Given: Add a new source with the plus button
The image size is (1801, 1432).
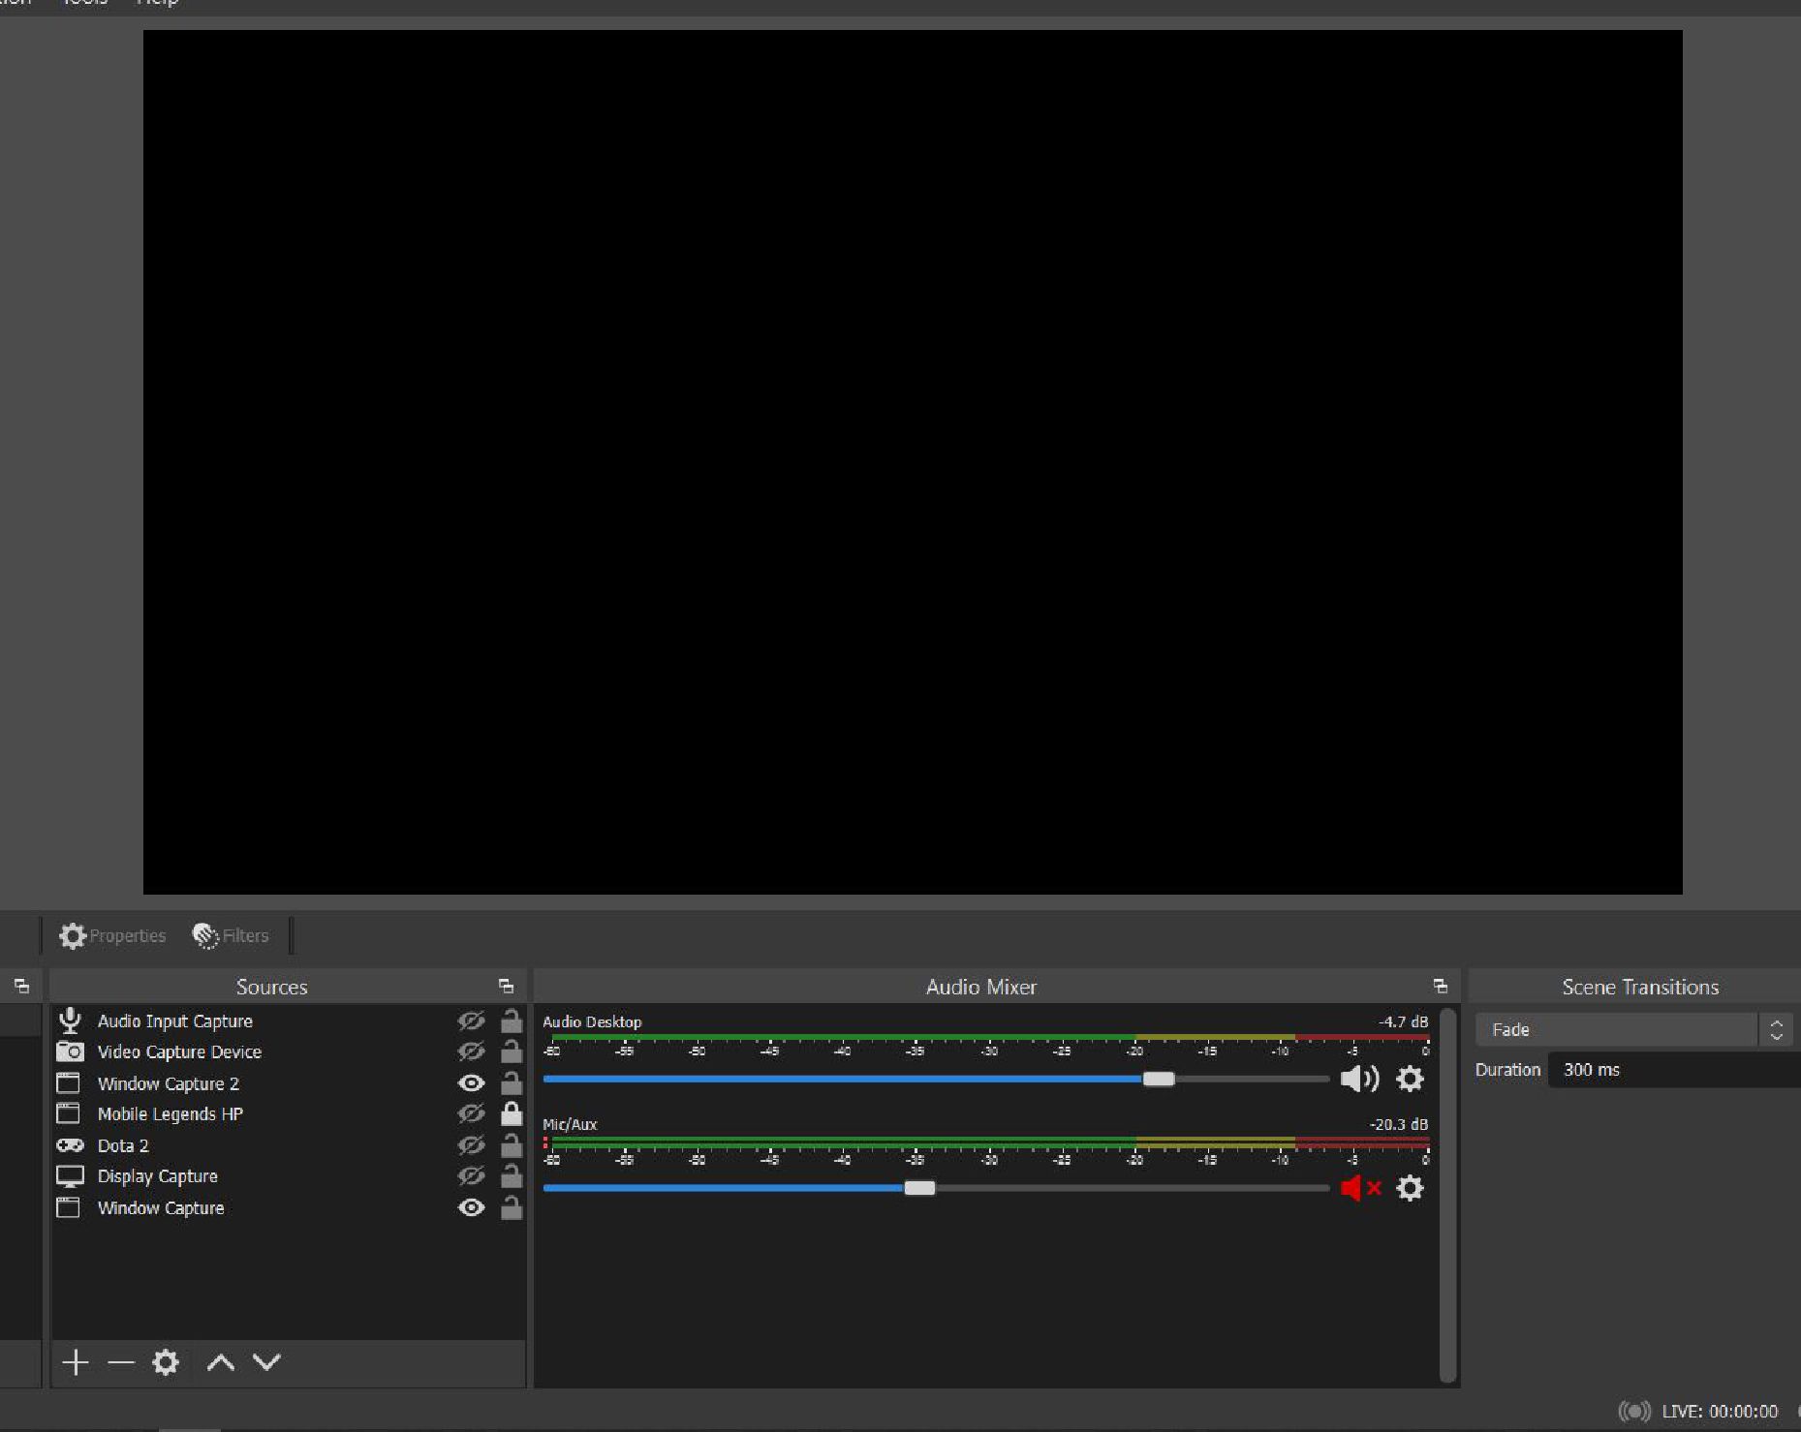Looking at the screenshot, I should pos(75,1362).
